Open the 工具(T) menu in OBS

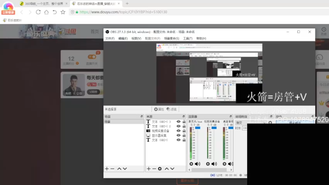click(188, 38)
